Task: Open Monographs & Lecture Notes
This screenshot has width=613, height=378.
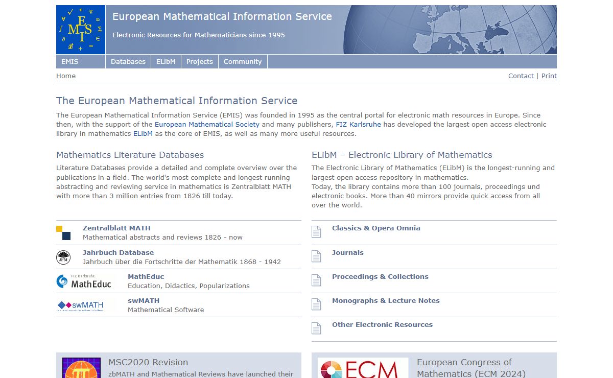Action: click(386, 300)
